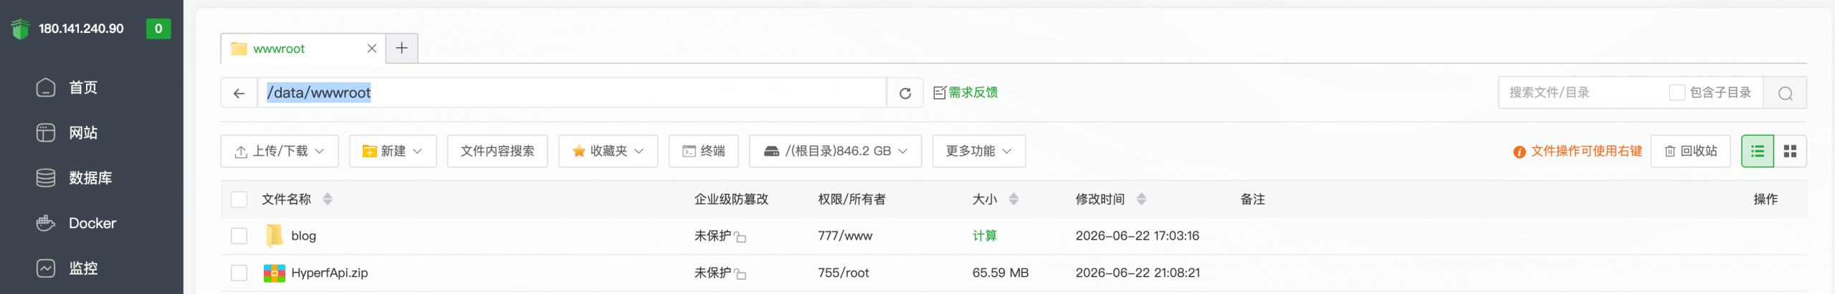Refresh the directory listing
The height and width of the screenshot is (294, 1835).
[905, 93]
